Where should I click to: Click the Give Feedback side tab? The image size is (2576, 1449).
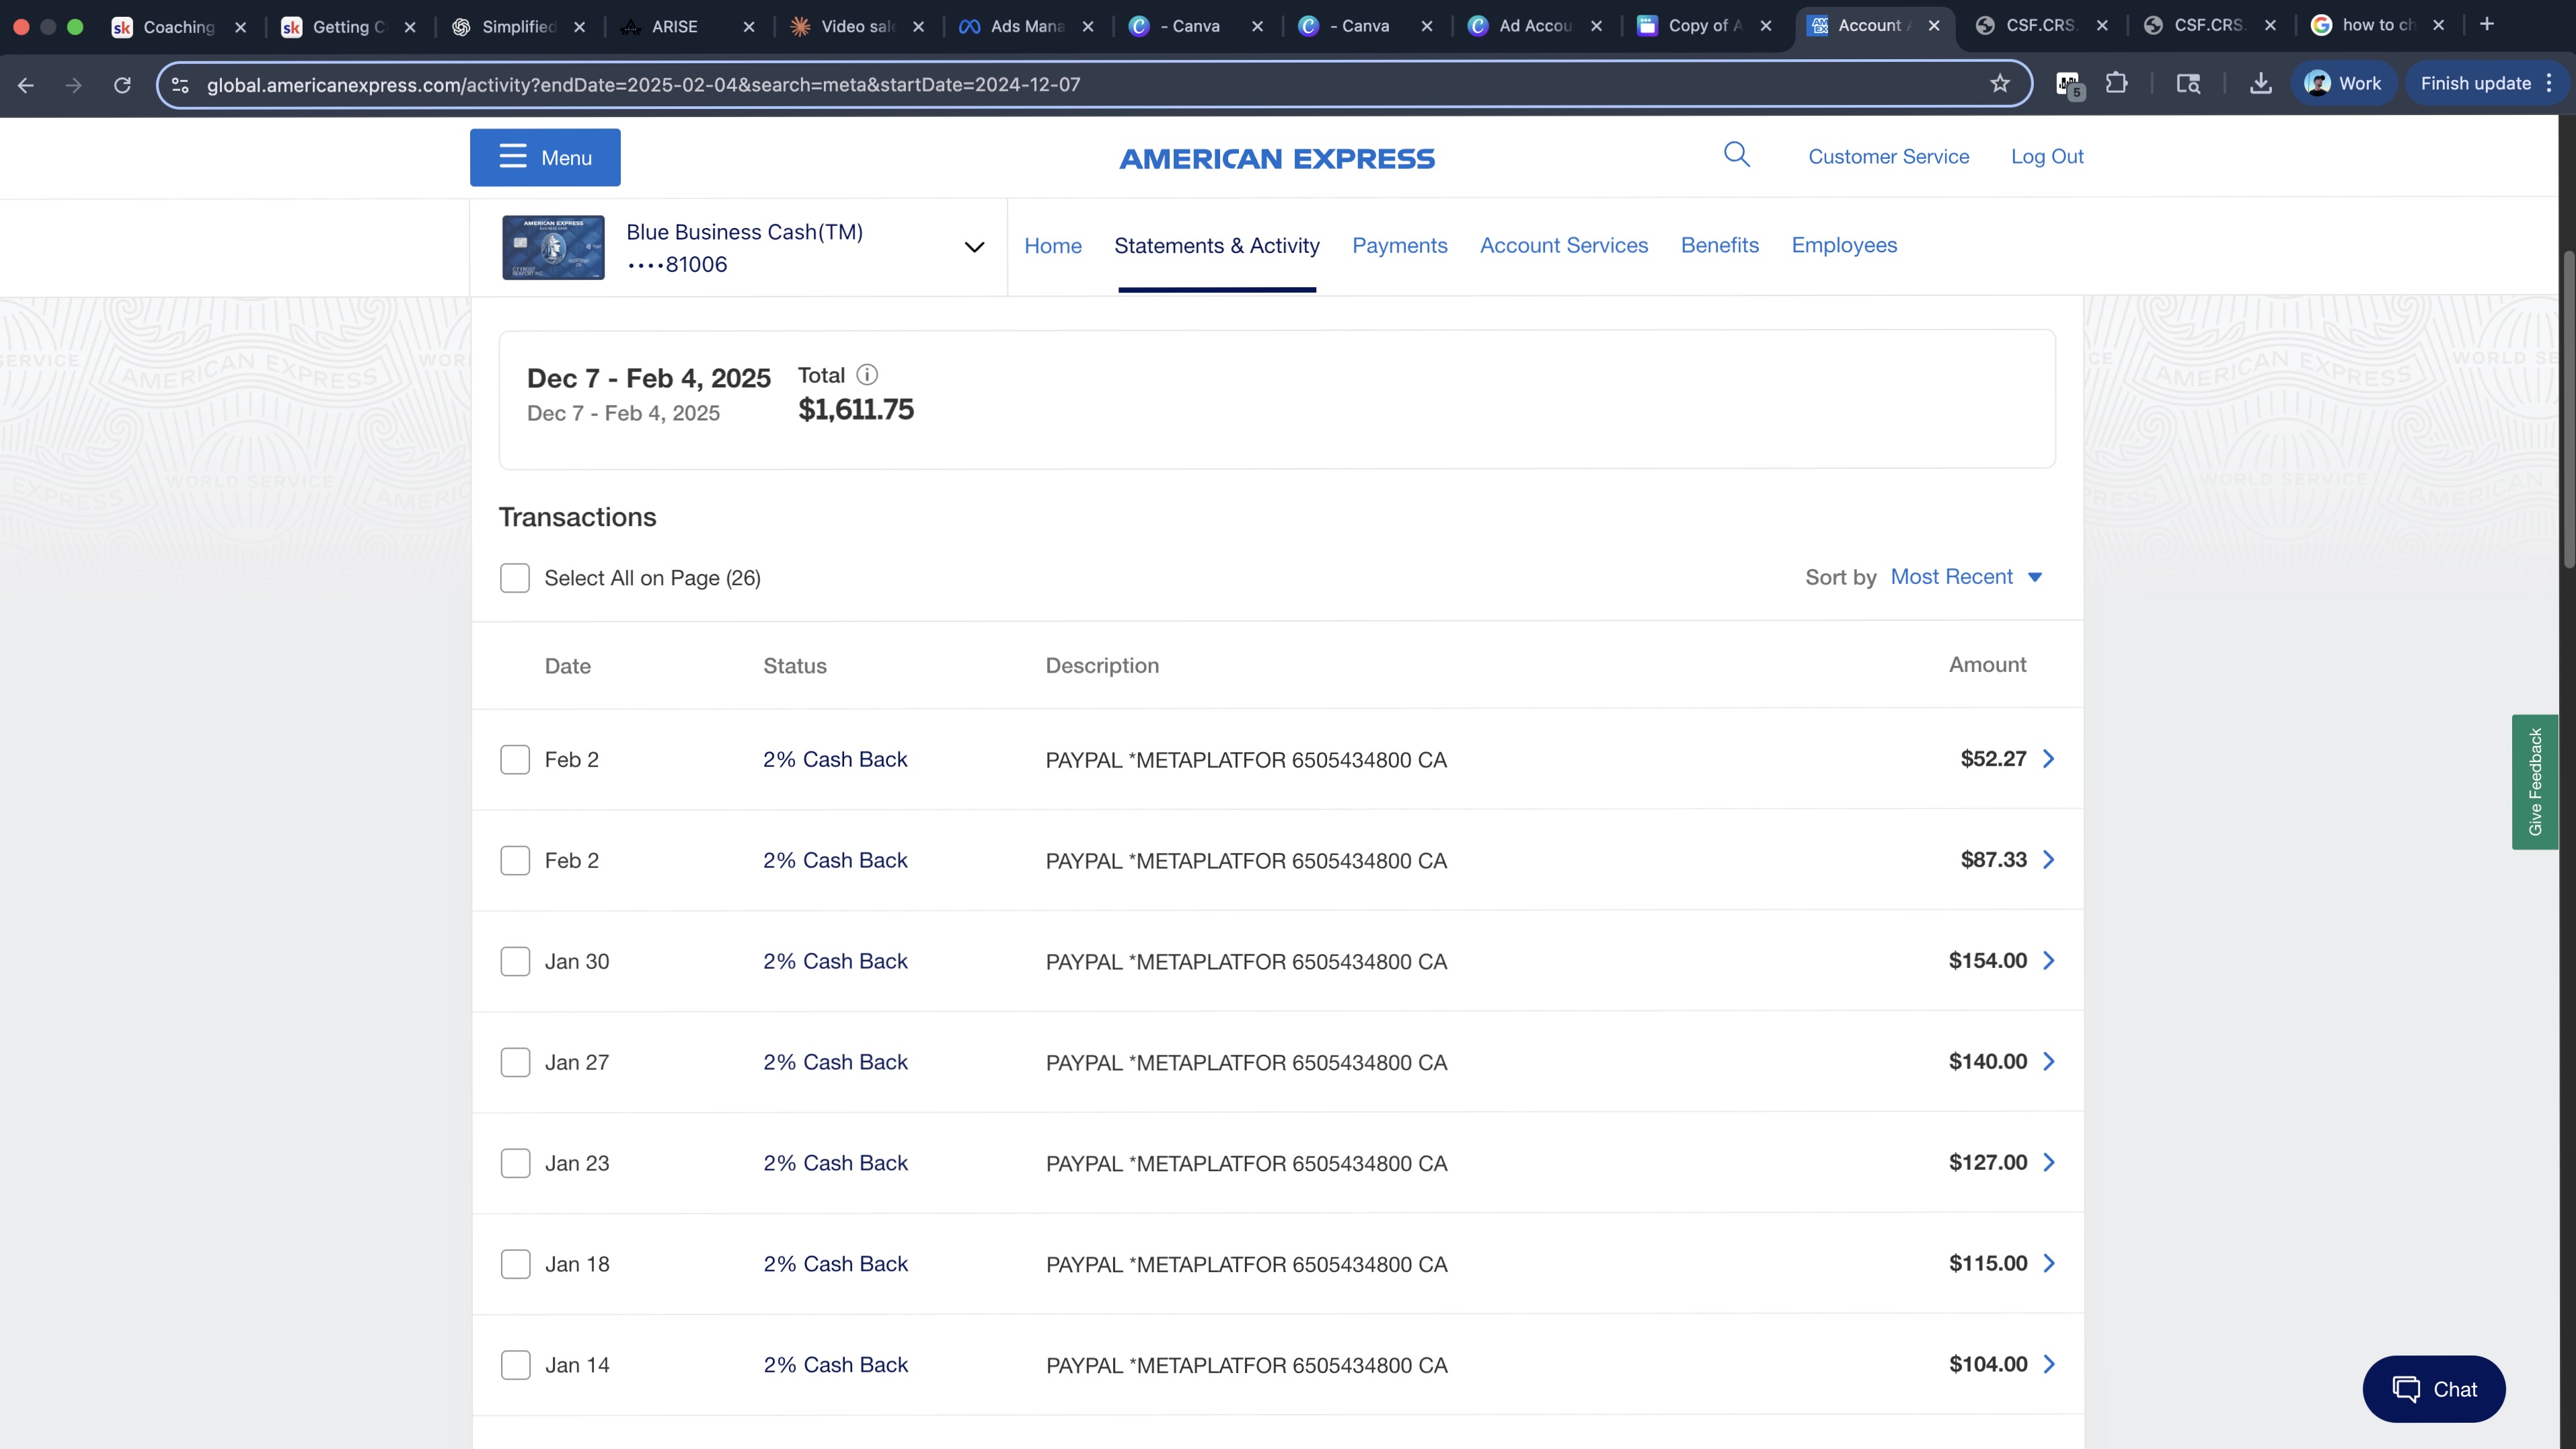[x=2534, y=782]
